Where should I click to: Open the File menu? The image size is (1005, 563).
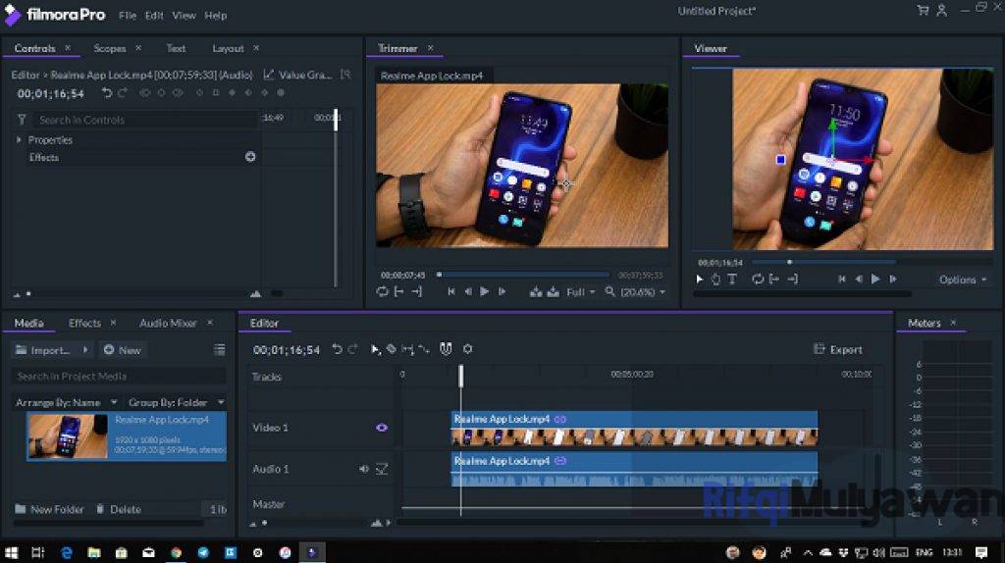coord(128,16)
